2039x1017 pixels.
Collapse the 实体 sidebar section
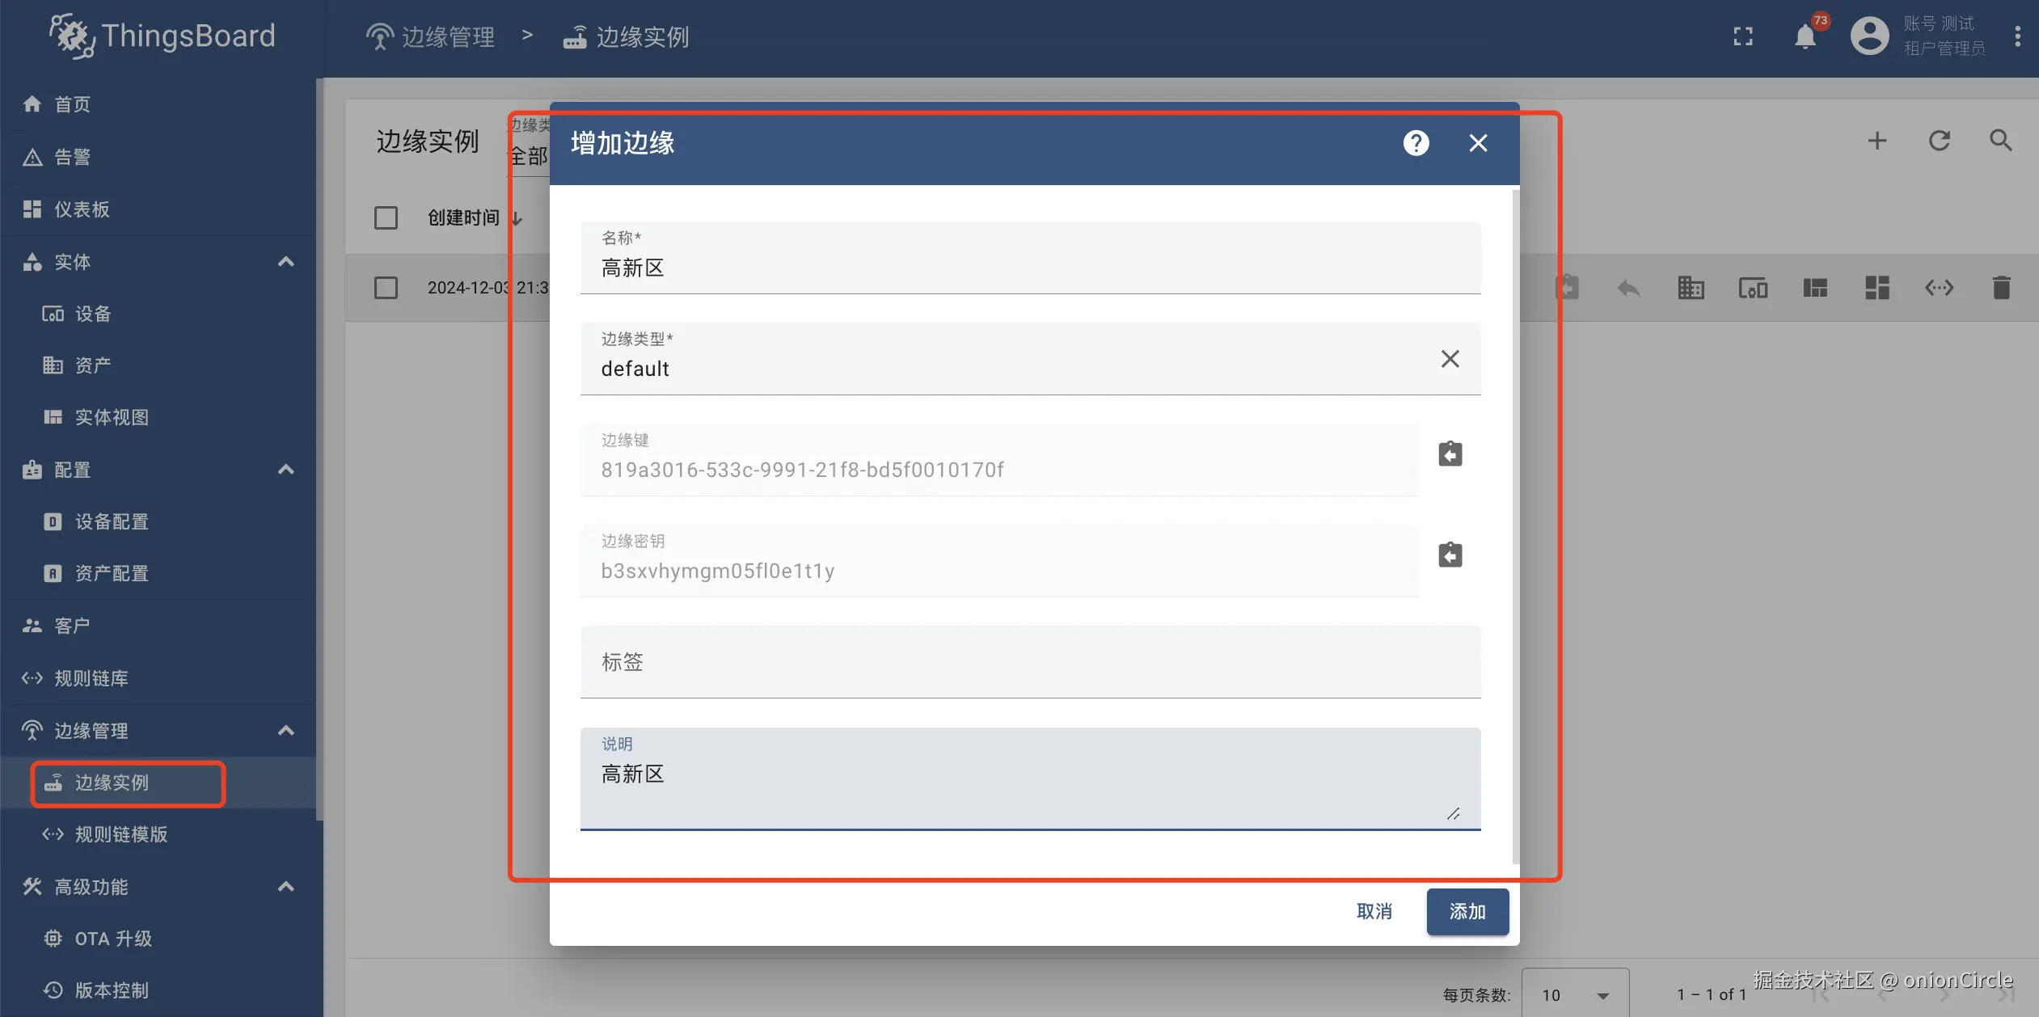pyautogui.click(x=285, y=262)
